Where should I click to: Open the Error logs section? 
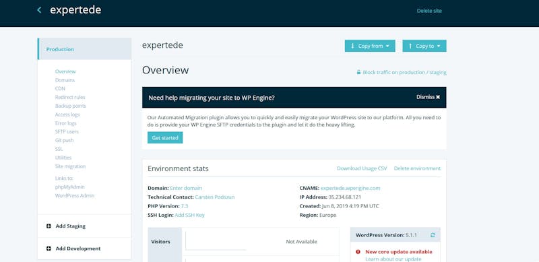[65, 123]
